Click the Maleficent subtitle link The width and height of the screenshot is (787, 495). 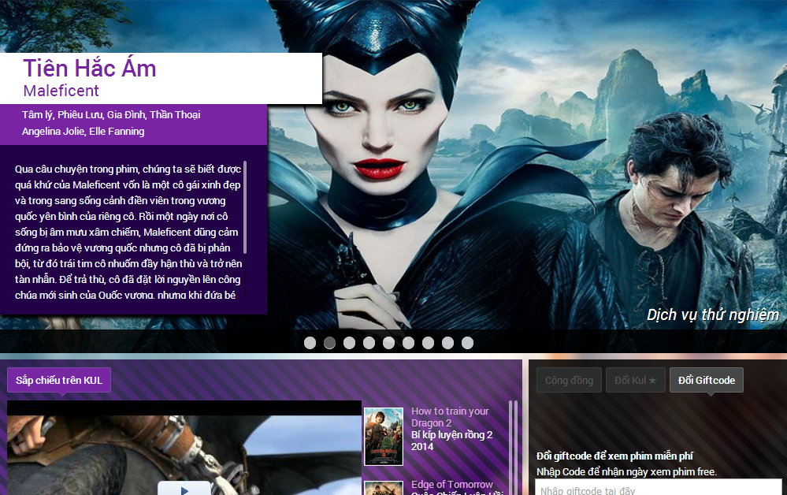61,91
